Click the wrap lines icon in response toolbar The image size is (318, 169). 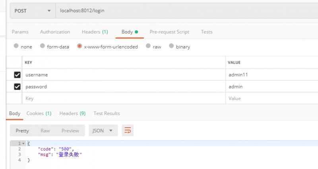point(128,130)
